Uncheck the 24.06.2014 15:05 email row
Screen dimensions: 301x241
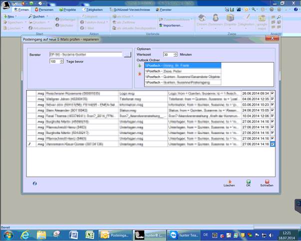tap(272, 110)
